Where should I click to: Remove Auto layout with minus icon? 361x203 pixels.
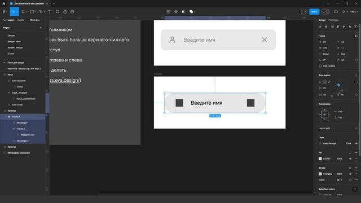[x=356, y=75]
